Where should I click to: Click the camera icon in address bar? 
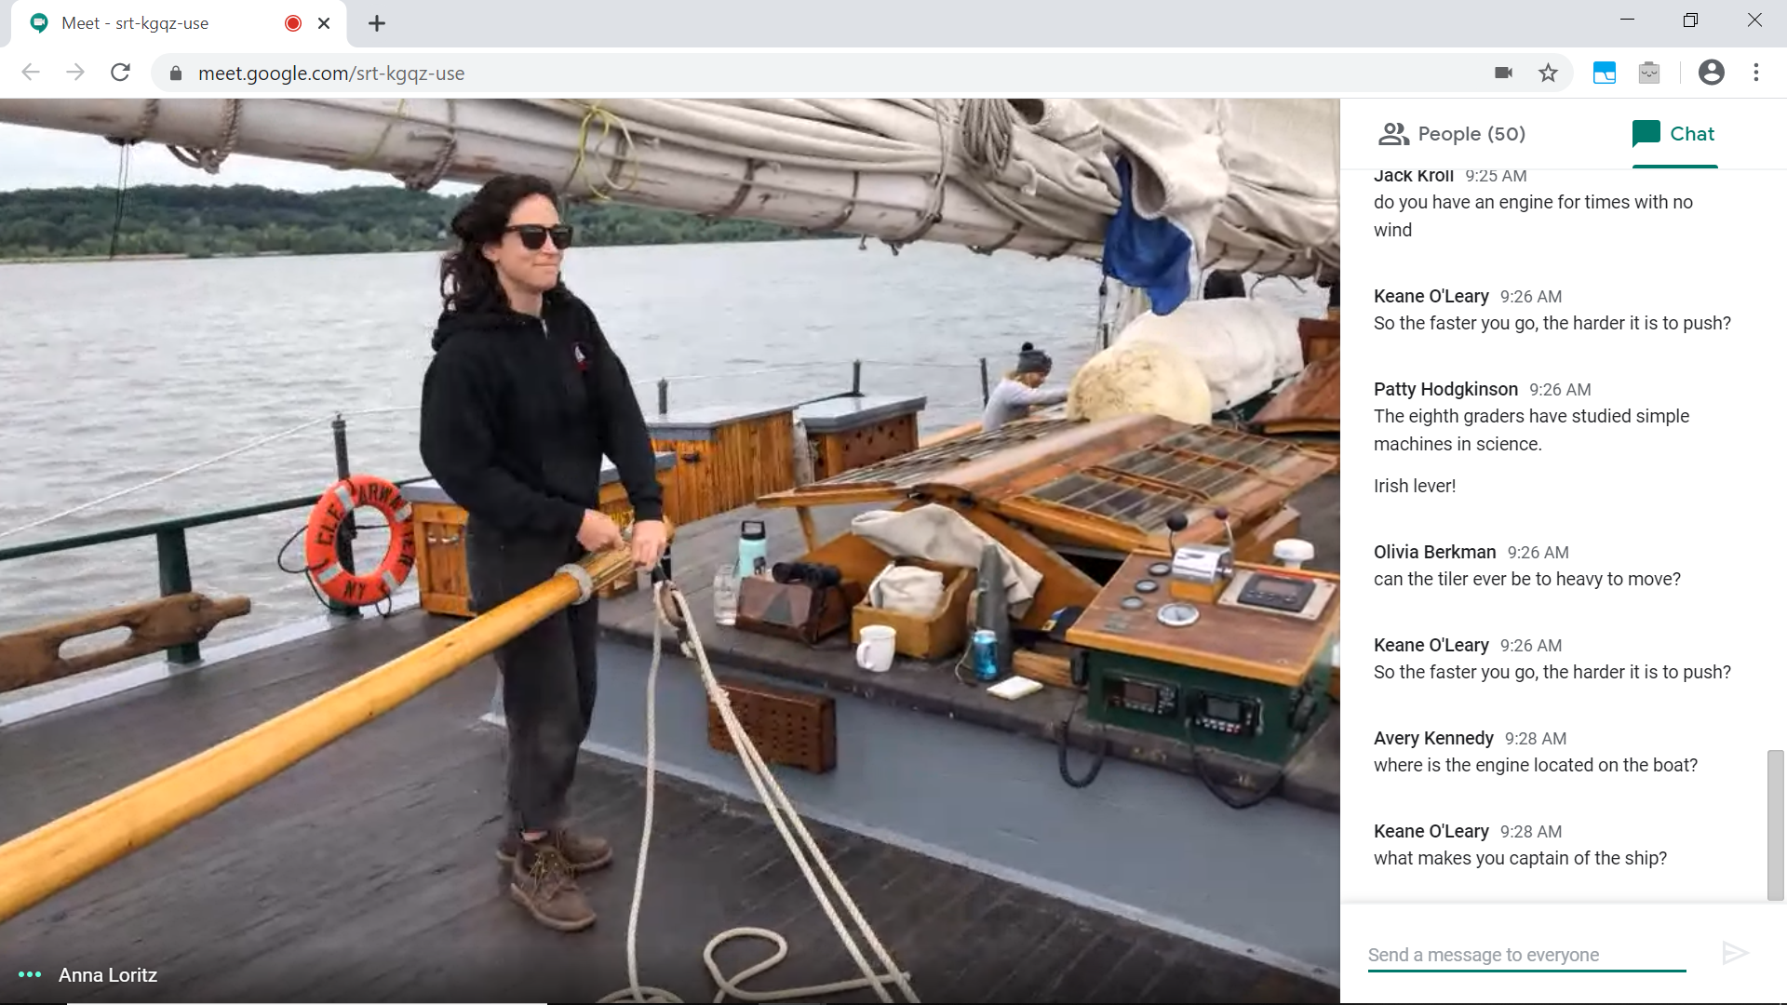pyautogui.click(x=1503, y=73)
